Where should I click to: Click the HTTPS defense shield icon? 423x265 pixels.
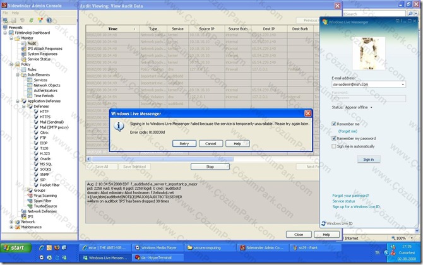(x=36, y=117)
